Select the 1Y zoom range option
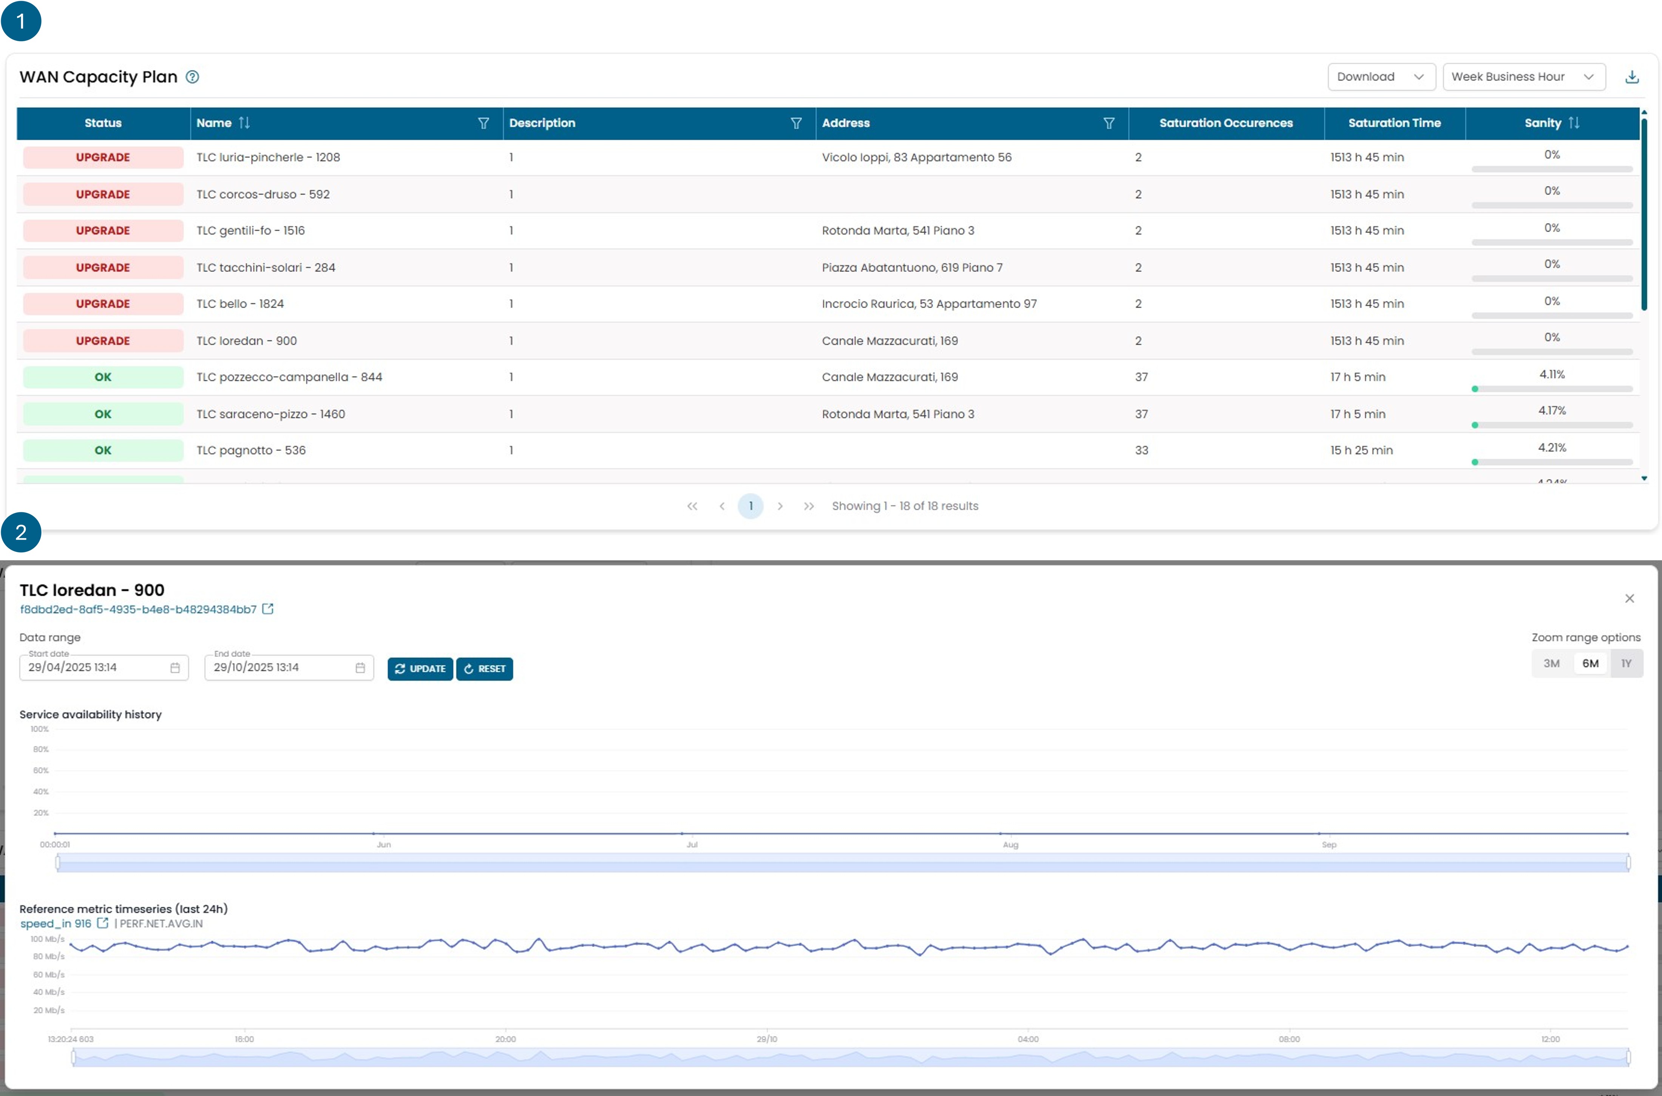 1626,663
